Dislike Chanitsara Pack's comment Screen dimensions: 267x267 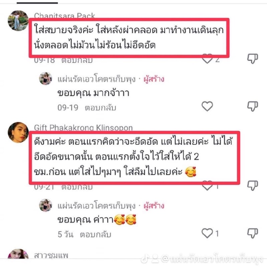click(x=253, y=59)
